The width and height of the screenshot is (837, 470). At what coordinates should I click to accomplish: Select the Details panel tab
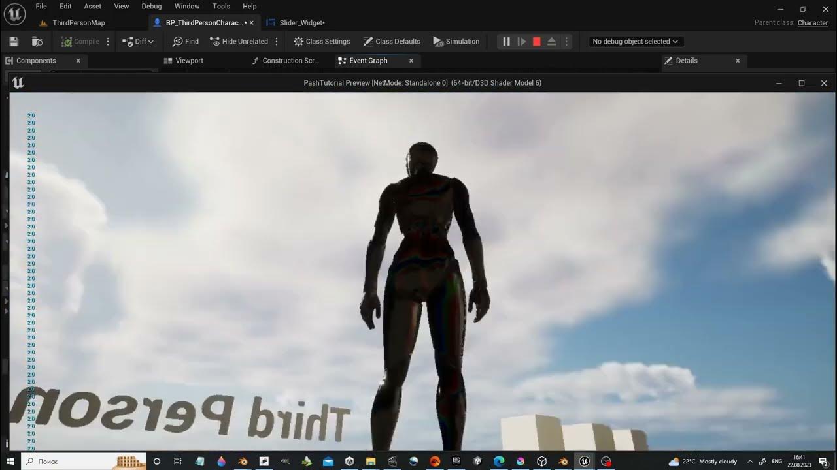pos(687,61)
